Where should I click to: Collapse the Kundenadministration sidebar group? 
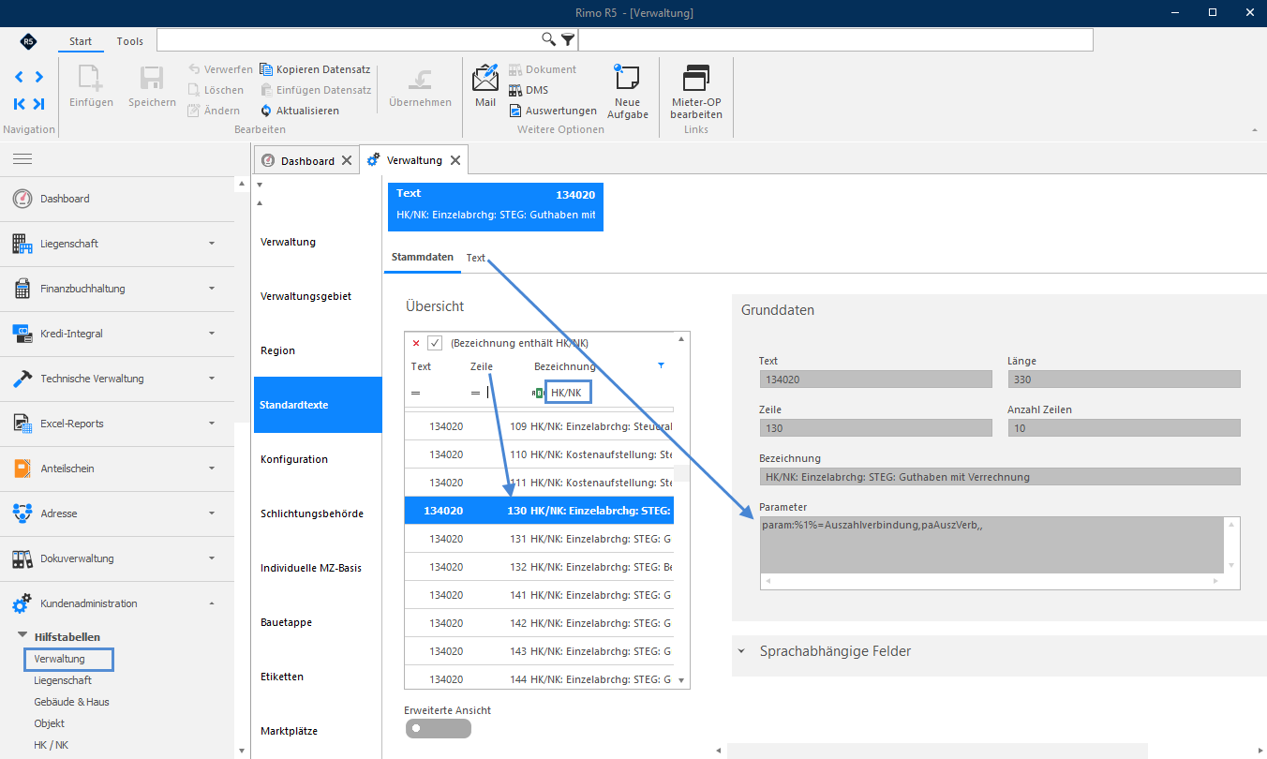[x=117, y=603]
